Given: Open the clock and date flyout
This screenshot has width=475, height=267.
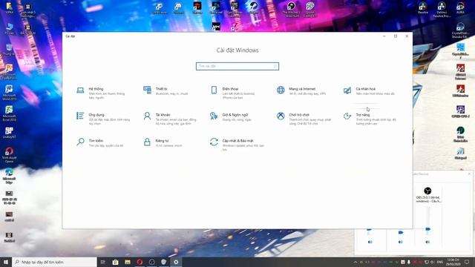Looking at the screenshot, I should click(x=453, y=262).
